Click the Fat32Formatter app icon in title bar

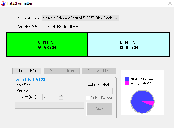3,3
